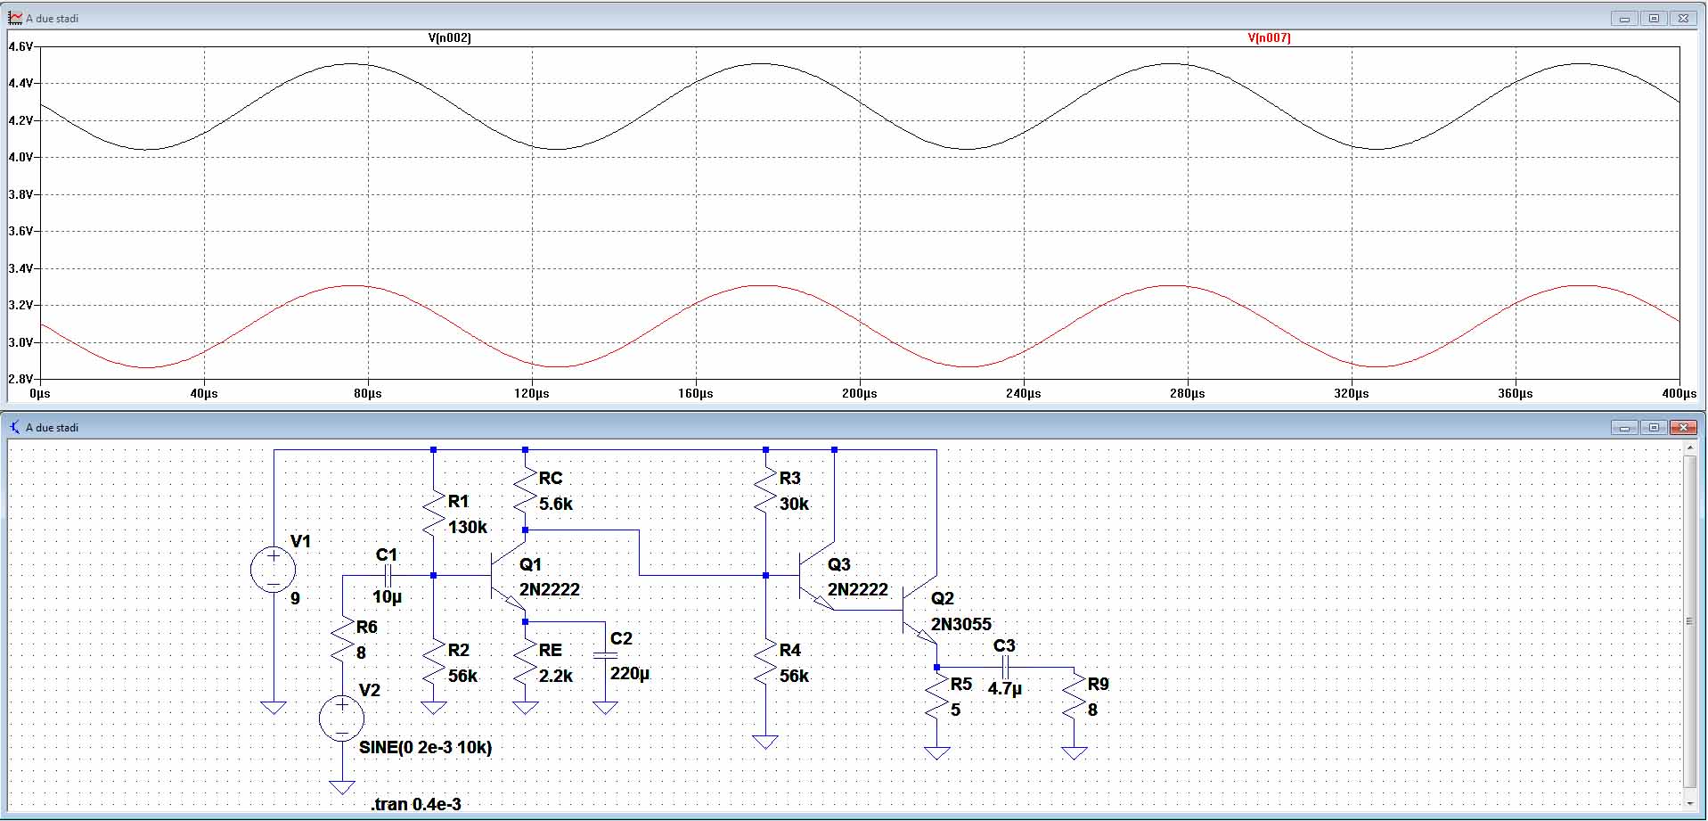Click the red V(n007) trace label
1708x821 pixels.
tap(1269, 37)
